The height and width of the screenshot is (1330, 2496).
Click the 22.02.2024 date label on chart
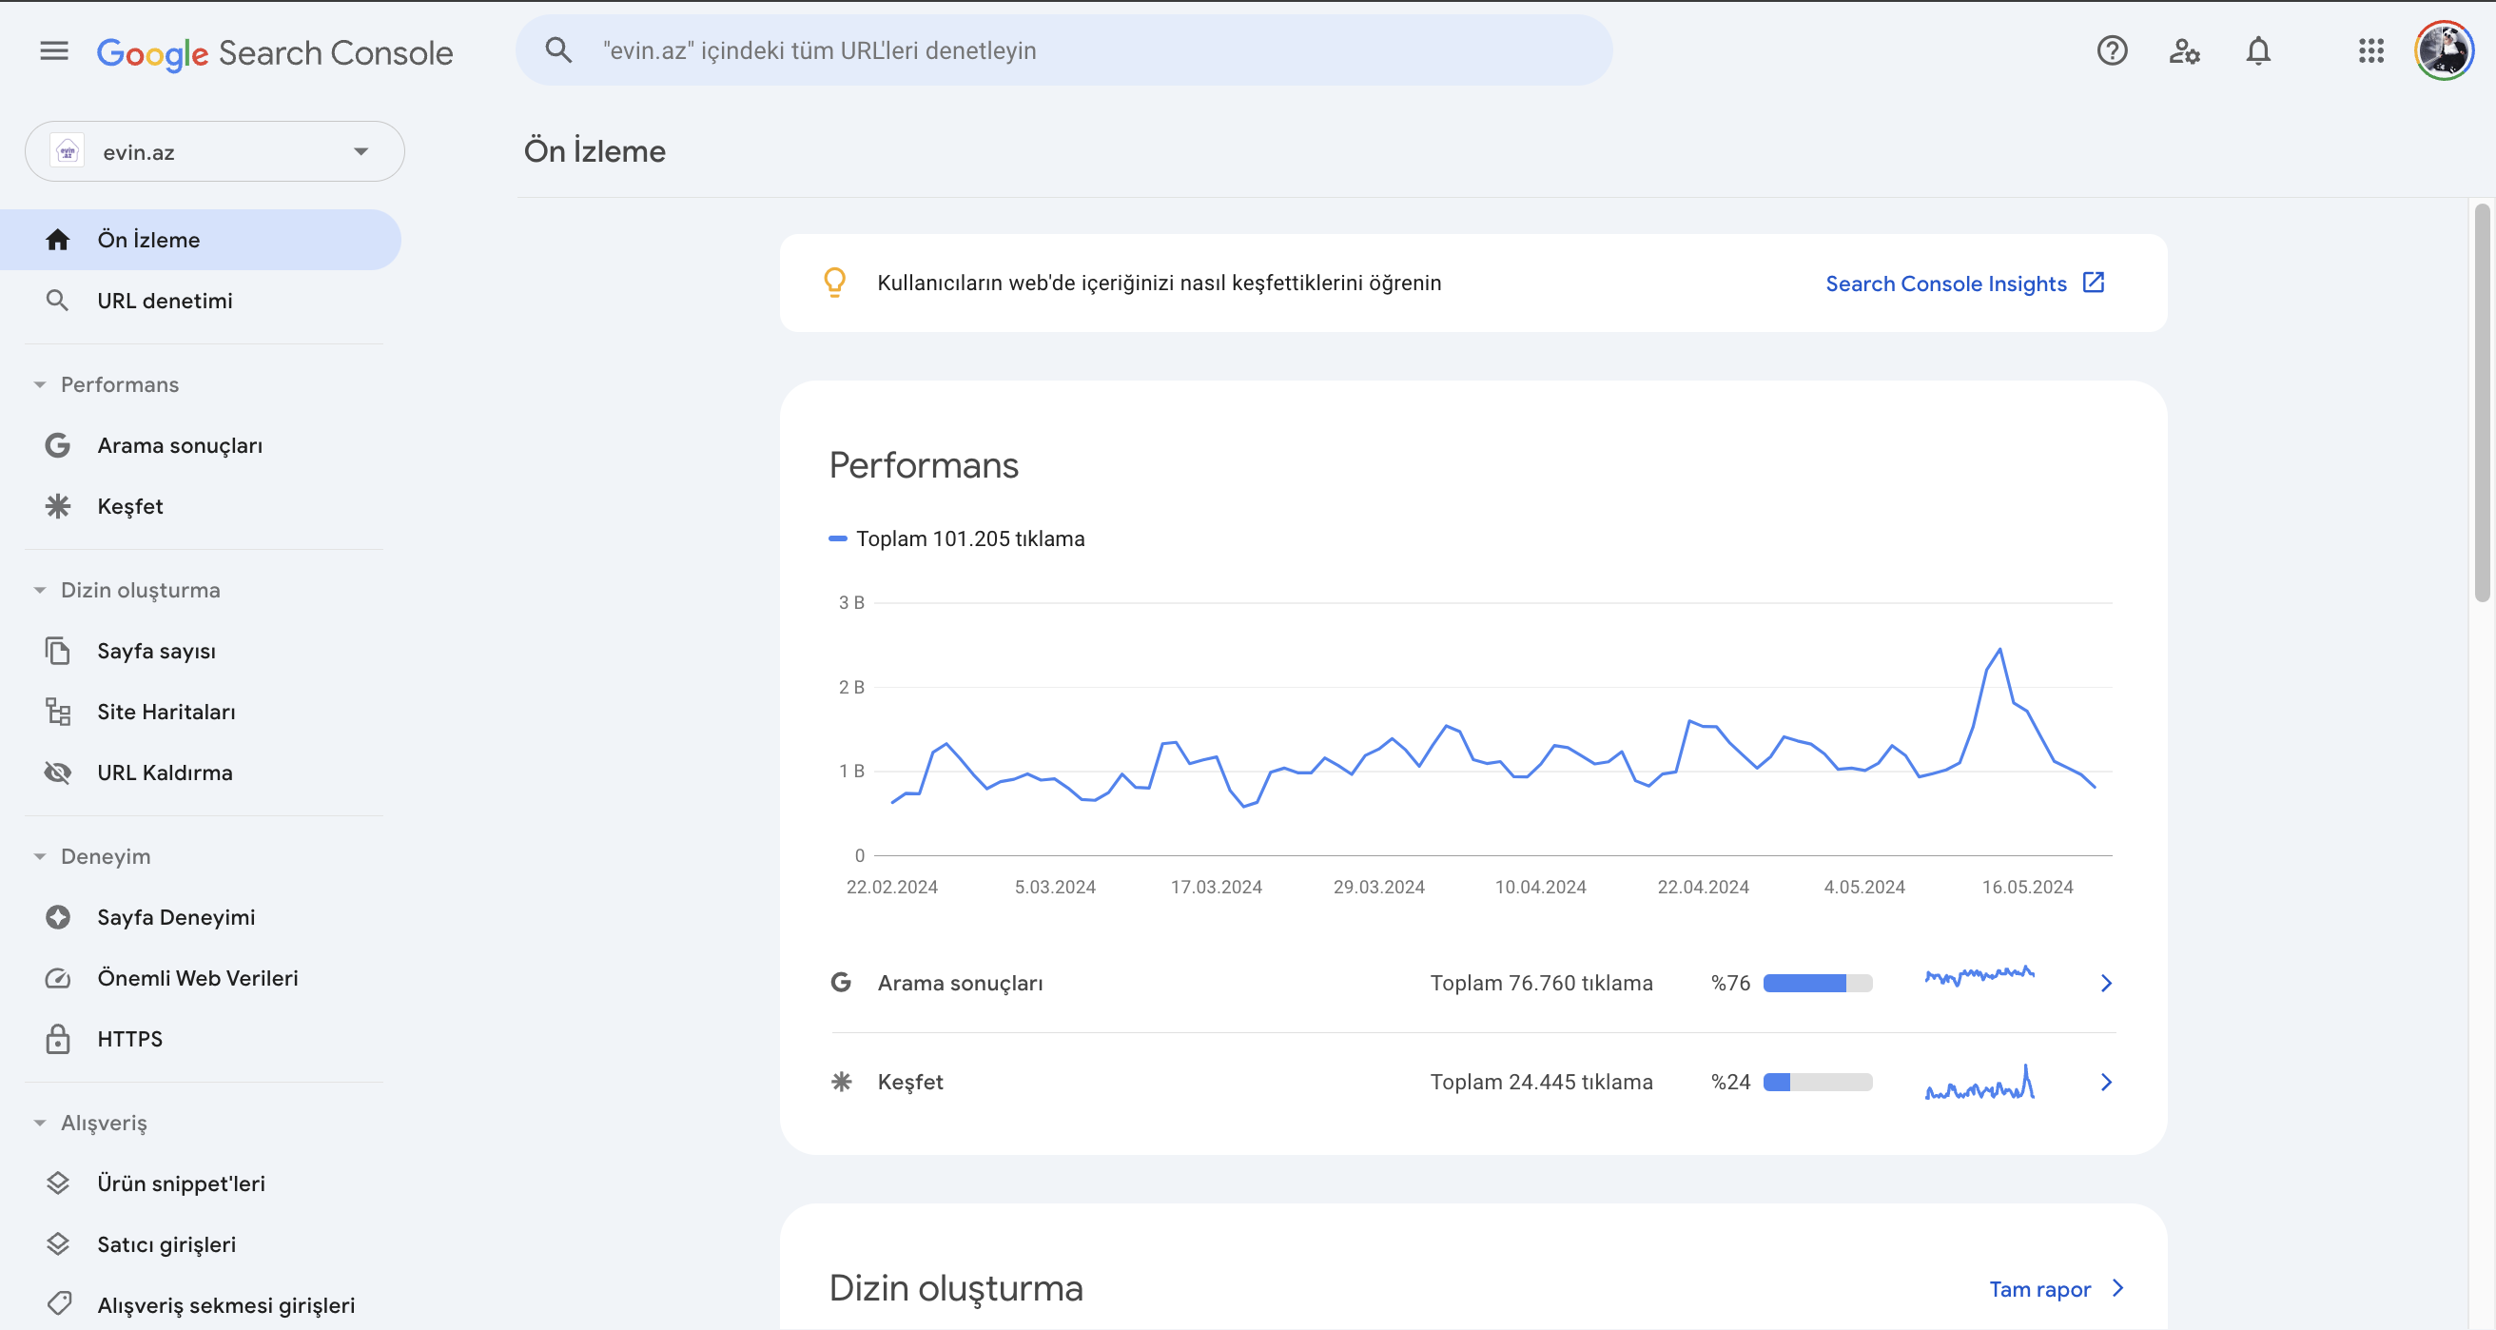coord(891,887)
